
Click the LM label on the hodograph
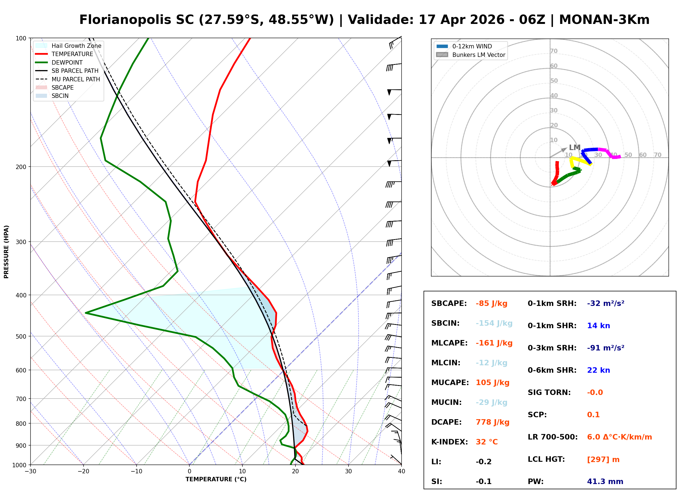coord(575,148)
